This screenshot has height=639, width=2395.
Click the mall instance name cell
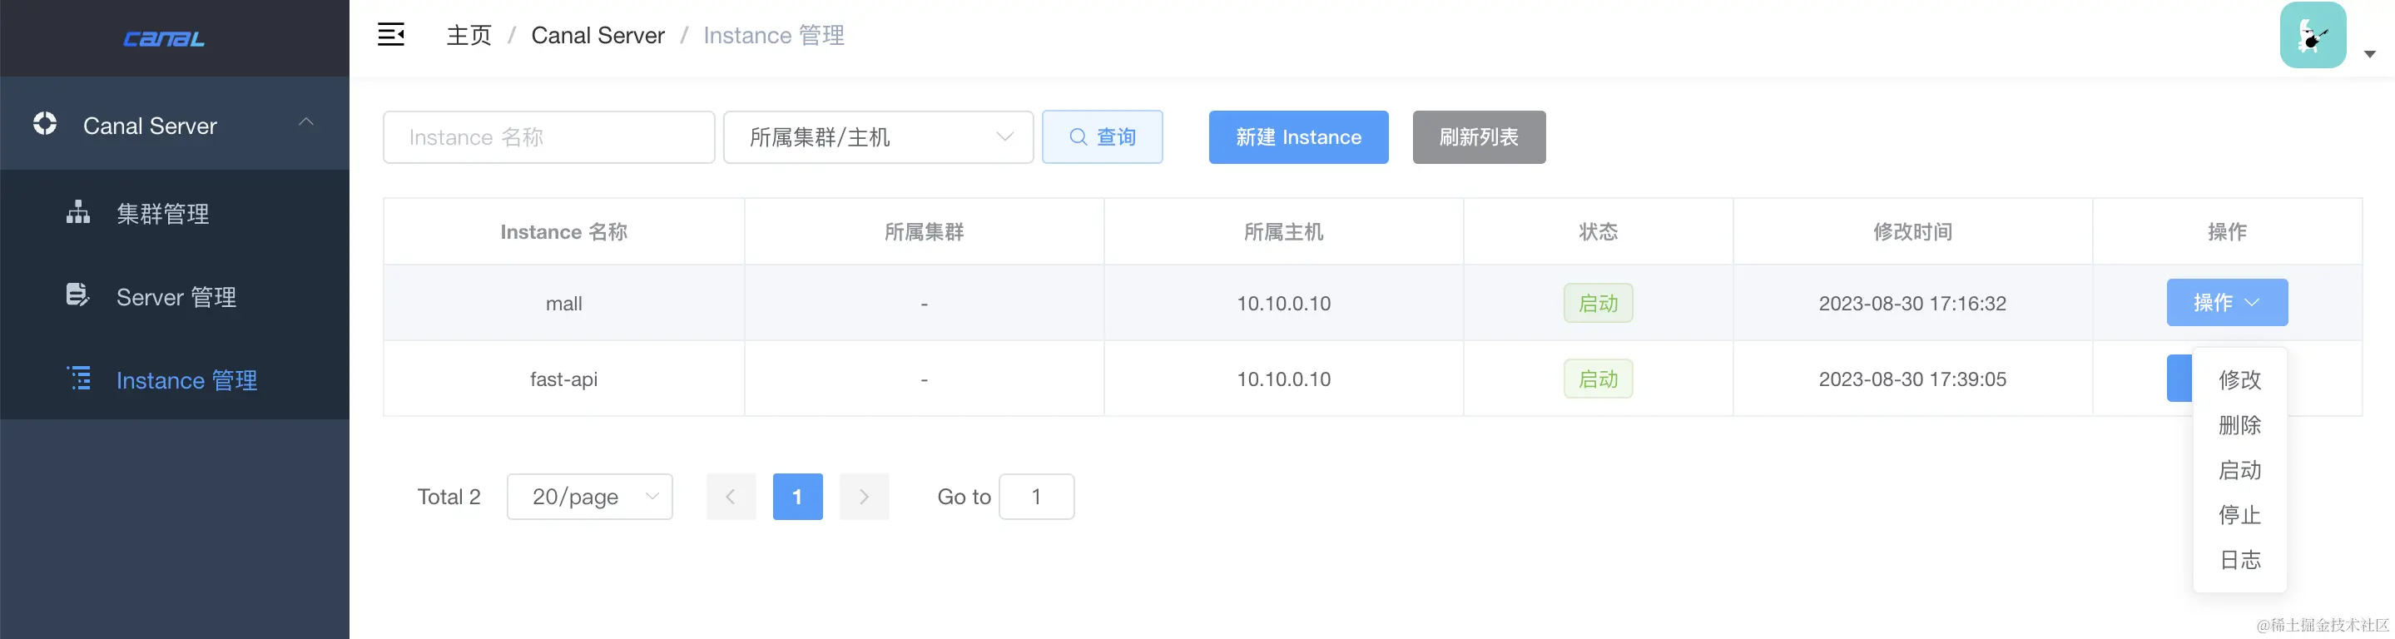(563, 303)
